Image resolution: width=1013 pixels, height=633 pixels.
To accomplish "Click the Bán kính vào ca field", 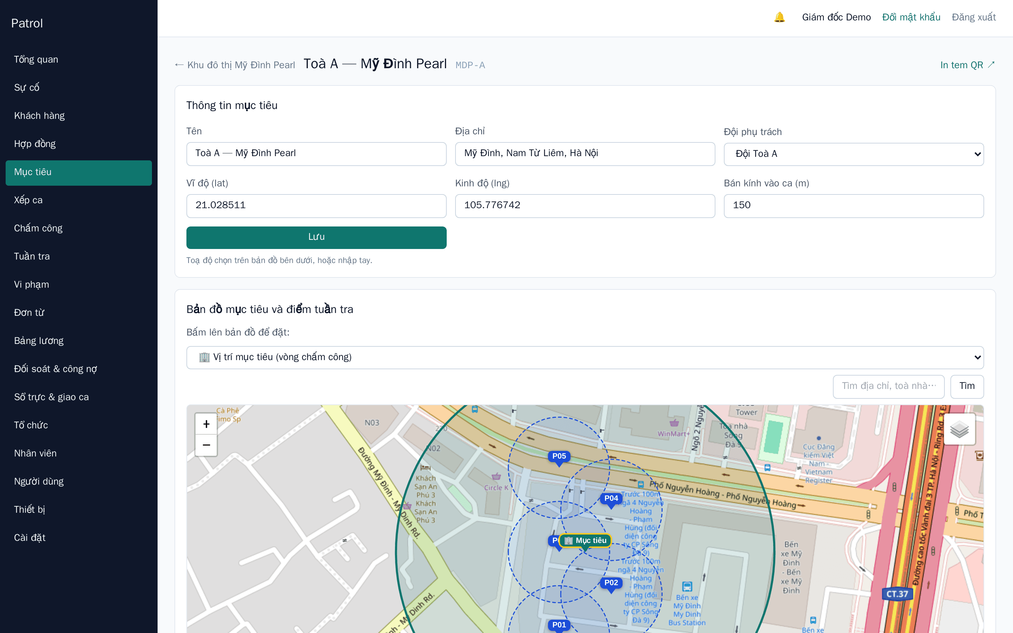I will (x=854, y=206).
